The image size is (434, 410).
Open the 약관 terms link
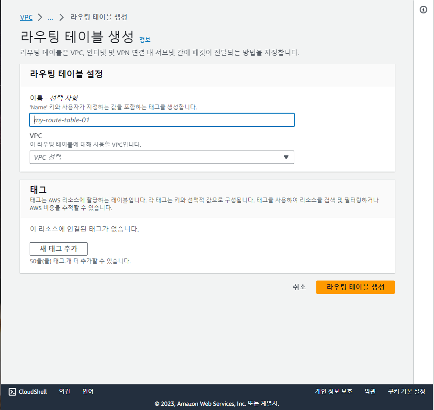(x=370, y=391)
